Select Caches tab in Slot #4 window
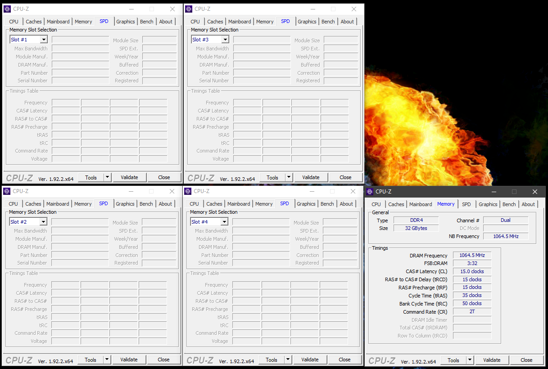 [214, 204]
